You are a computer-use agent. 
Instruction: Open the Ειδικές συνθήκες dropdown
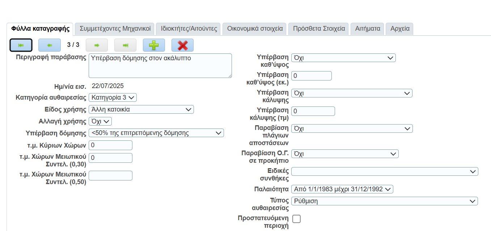pyautogui.click(x=384, y=171)
